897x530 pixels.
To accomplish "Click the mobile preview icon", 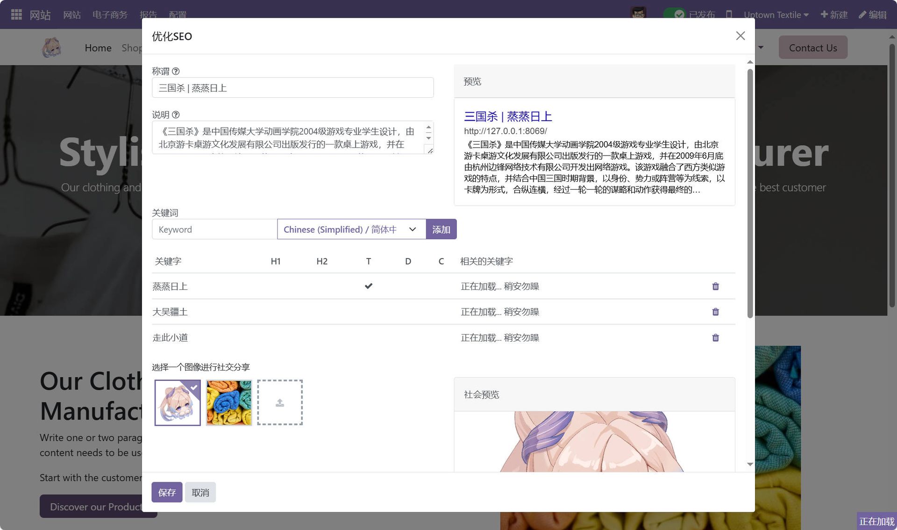I will point(729,14).
